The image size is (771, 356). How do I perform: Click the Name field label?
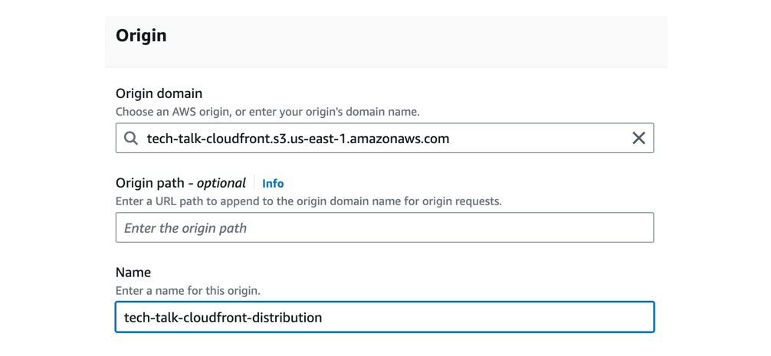click(x=133, y=273)
